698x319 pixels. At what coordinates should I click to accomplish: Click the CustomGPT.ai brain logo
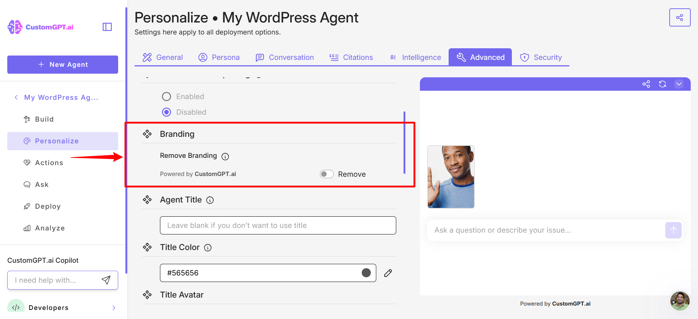[15, 27]
